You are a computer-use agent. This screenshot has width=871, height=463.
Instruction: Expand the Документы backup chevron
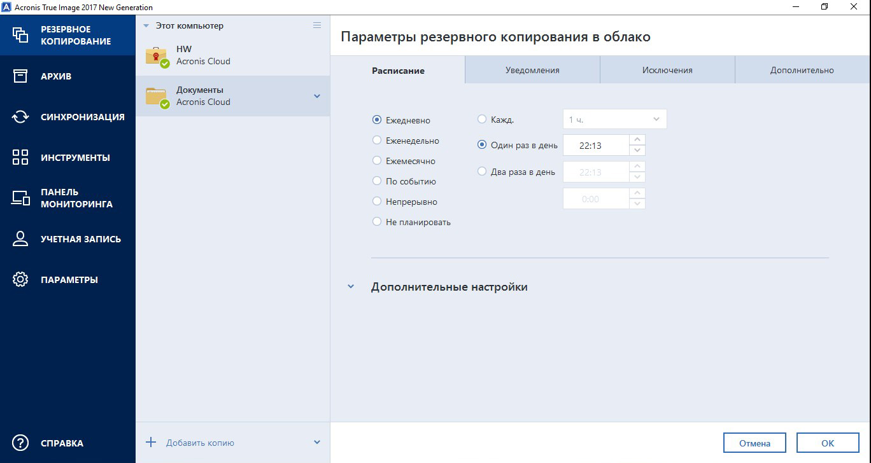coord(317,97)
